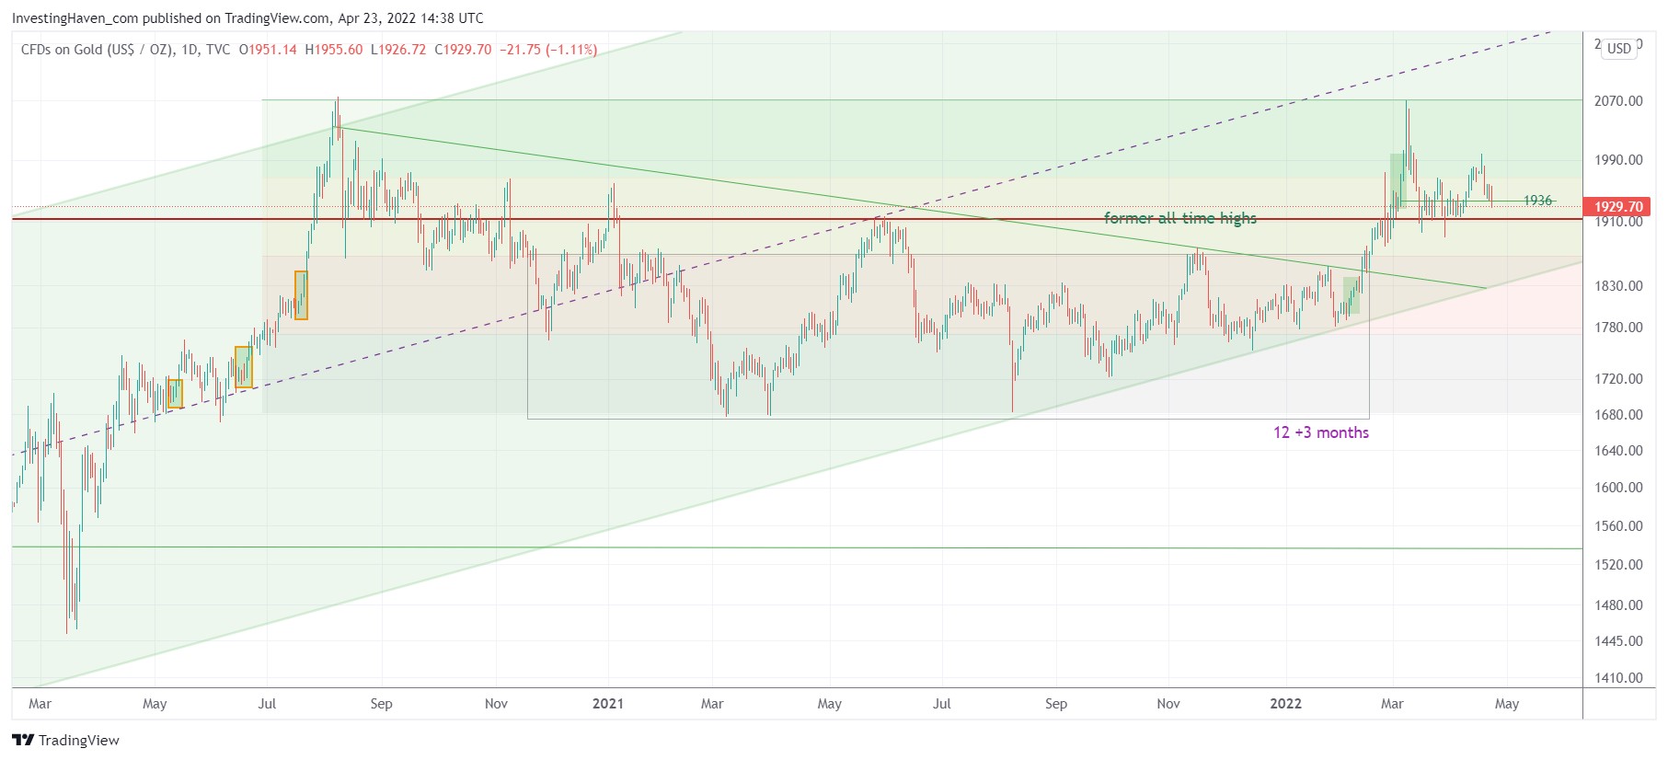The image size is (1668, 760).
Task: Click the 1936 price level label
Action: click(1537, 201)
